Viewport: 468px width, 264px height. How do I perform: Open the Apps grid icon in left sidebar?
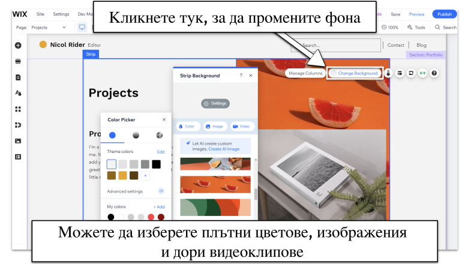[18, 109]
